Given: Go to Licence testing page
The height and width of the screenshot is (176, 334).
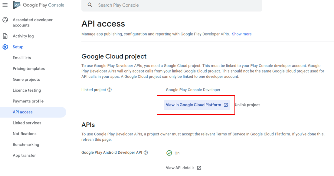Looking at the screenshot, I should click(x=27, y=90).
